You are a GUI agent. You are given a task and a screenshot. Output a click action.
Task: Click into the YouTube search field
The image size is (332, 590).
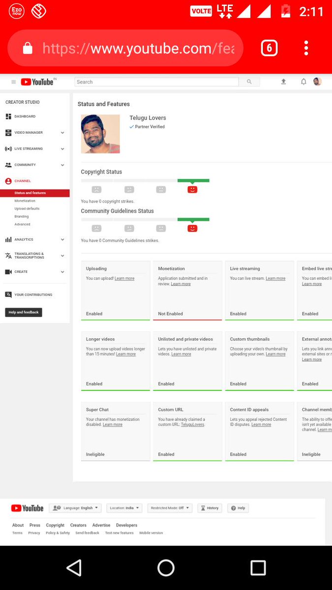tap(156, 82)
